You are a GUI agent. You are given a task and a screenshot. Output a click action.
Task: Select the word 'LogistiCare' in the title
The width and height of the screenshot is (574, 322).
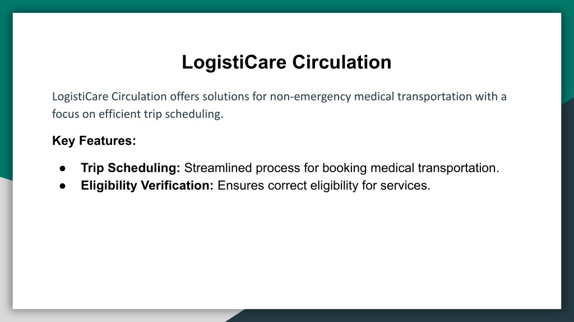tap(234, 62)
